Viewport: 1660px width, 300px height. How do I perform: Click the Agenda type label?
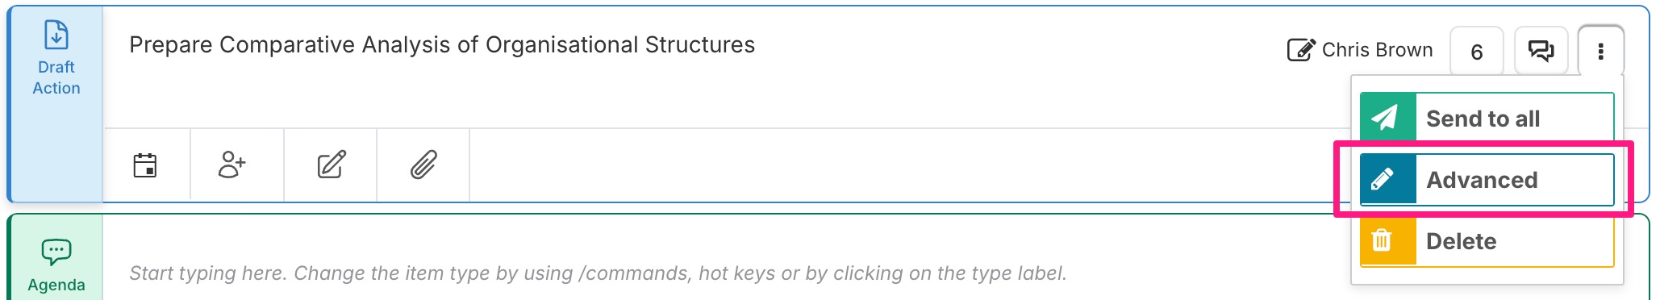pos(56,285)
